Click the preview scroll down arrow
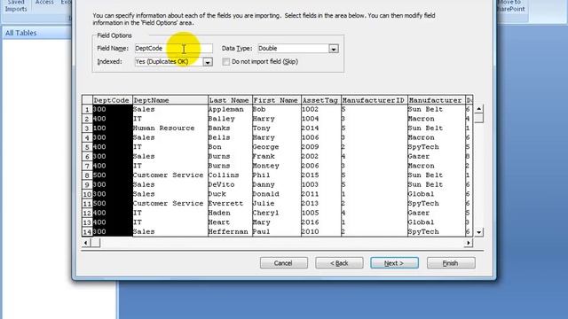The image size is (568, 319). click(x=479, y=232)
